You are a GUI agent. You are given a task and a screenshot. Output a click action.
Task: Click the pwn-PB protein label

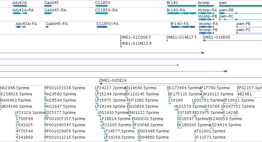point(244,24)
